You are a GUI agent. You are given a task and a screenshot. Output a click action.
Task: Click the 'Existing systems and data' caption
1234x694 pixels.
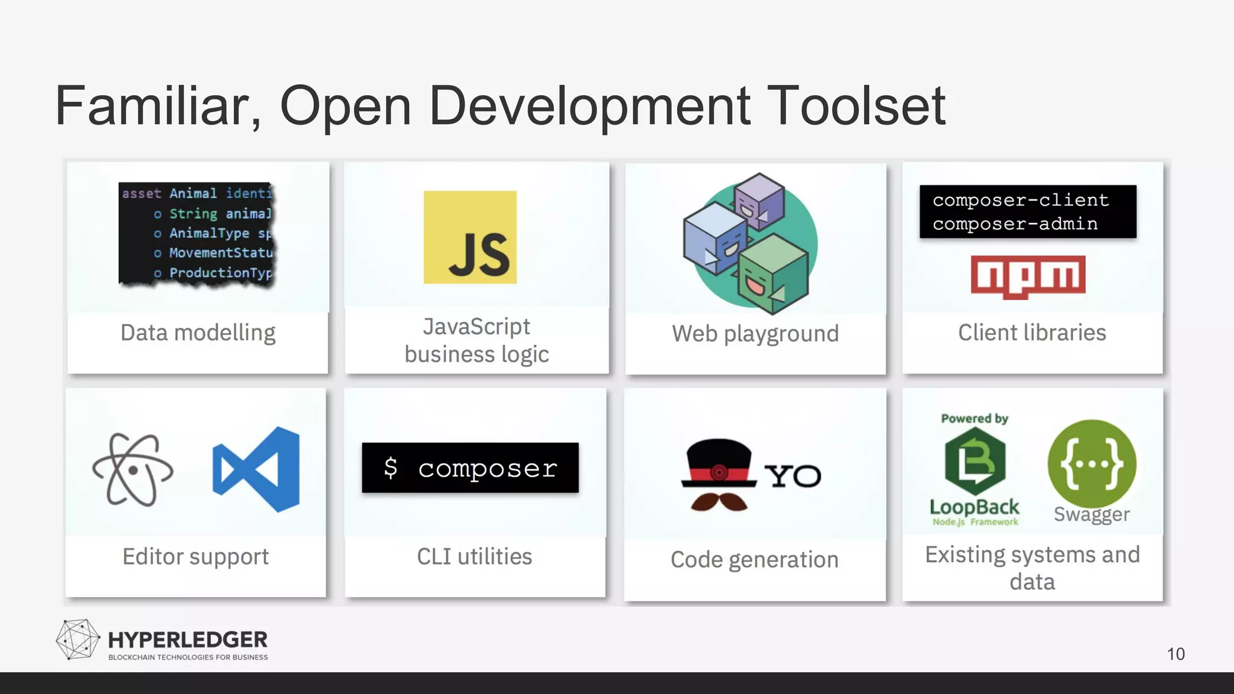[x=1032, y=568]
